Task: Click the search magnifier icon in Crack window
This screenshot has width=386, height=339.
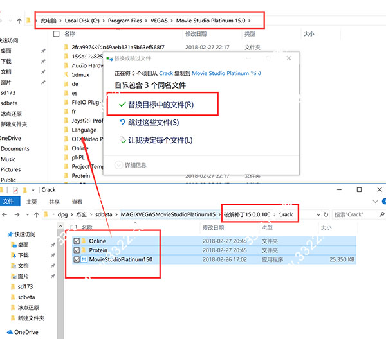Action: (381, 214)
